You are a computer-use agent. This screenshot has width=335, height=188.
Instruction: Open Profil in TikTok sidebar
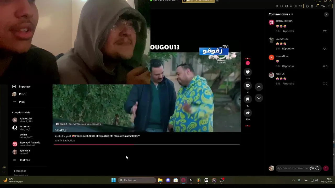19,94
